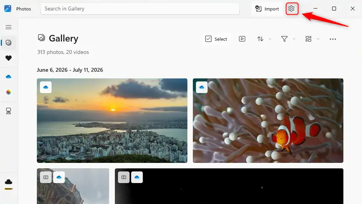Image resolution: width=362 pixels, height=204 pixels.
Task: Expand the Filter dropdown chevron
Action: coord(294,39)
